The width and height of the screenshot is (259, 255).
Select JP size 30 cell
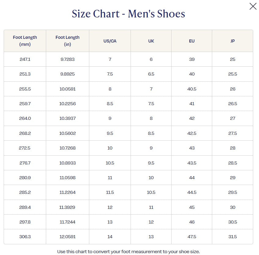pyautogui.click(x=232, y=207)
